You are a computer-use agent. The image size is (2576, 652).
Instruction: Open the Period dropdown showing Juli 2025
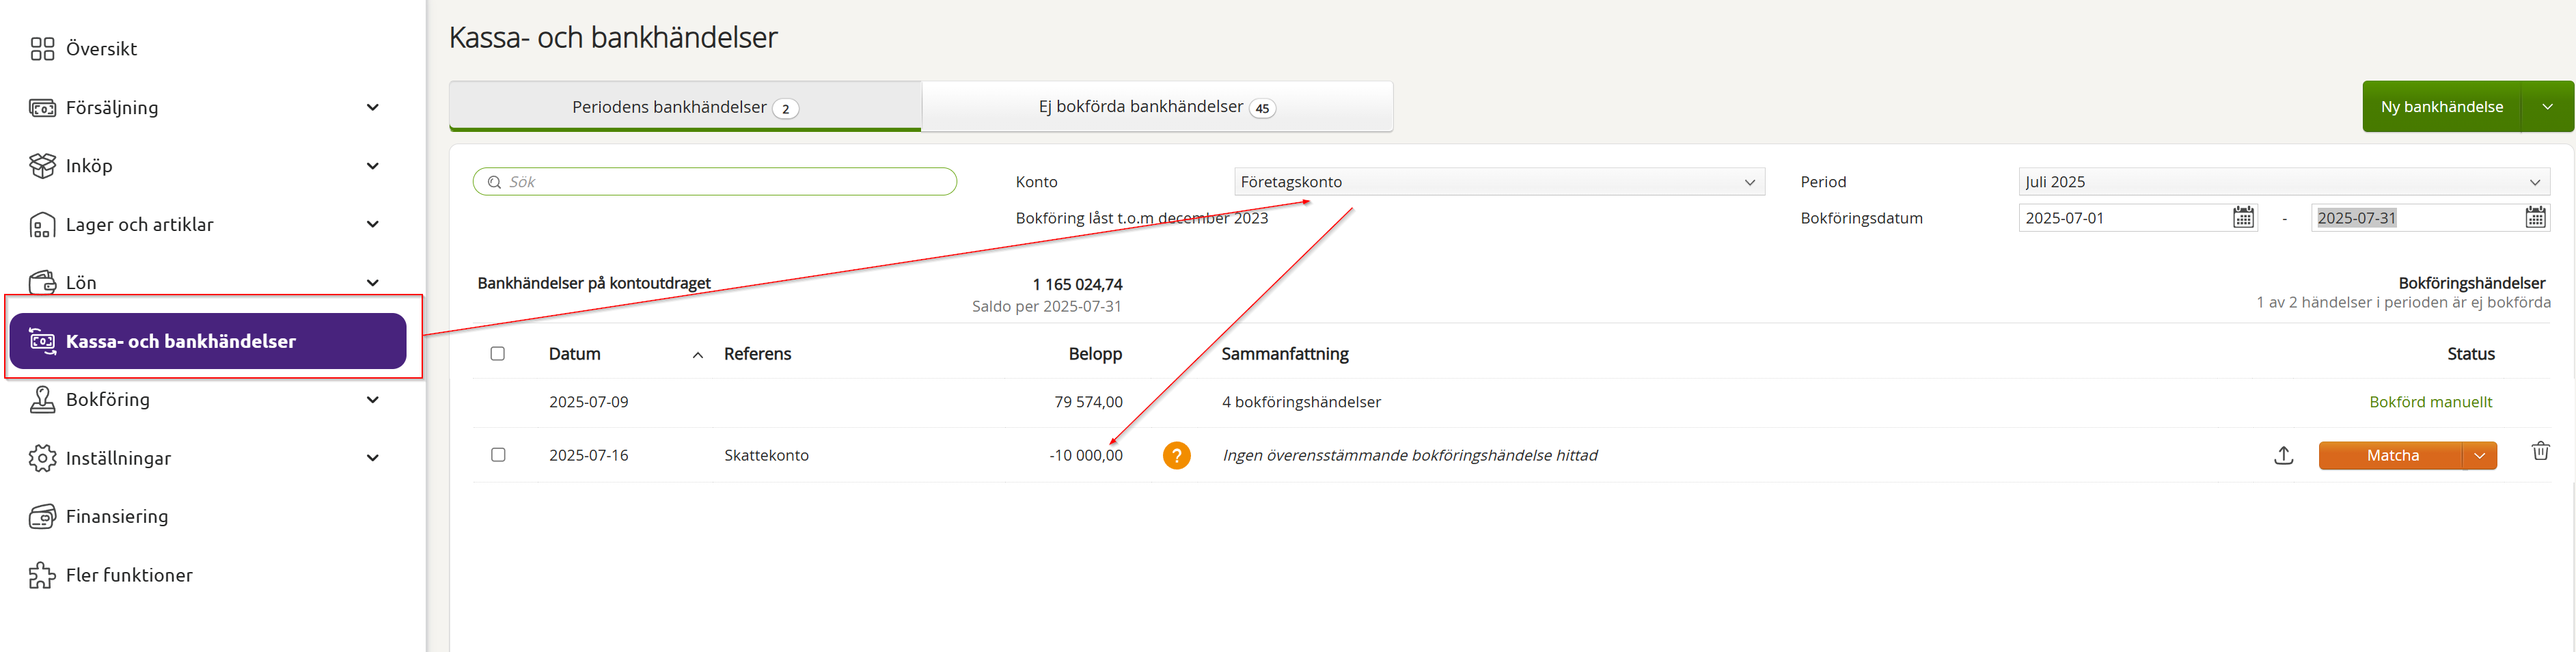click(x=2282, y=182)
